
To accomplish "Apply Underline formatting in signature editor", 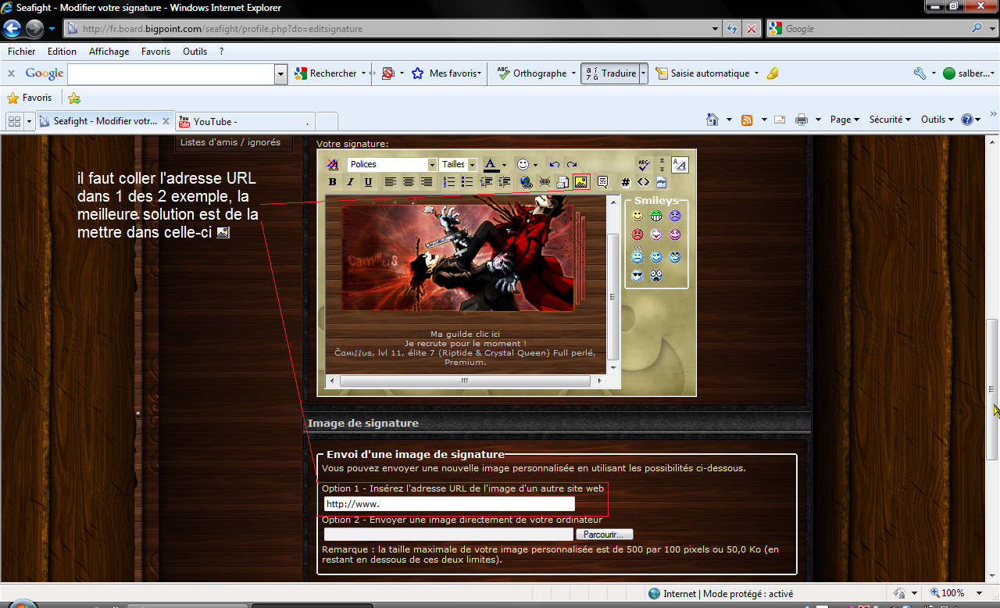I will tap(368, 182).
